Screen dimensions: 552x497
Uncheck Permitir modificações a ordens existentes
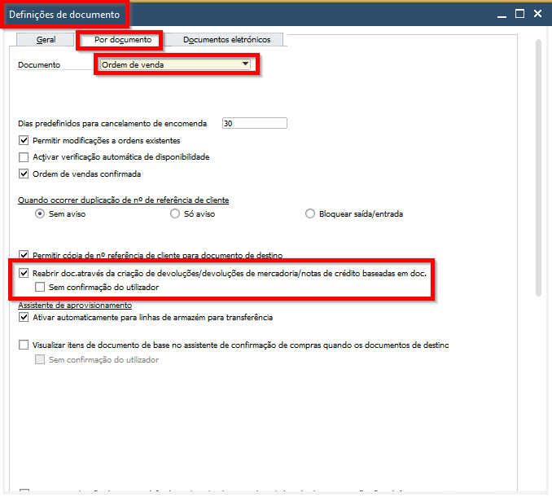24,141
